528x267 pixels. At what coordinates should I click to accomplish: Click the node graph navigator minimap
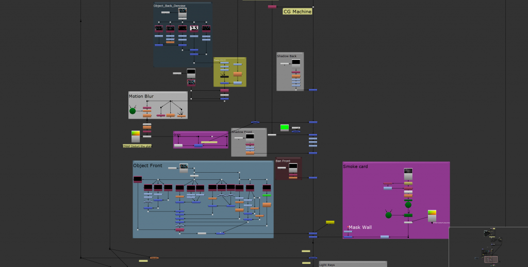488,247
